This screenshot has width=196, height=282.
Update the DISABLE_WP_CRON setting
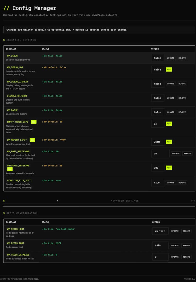tap(171, 98)
